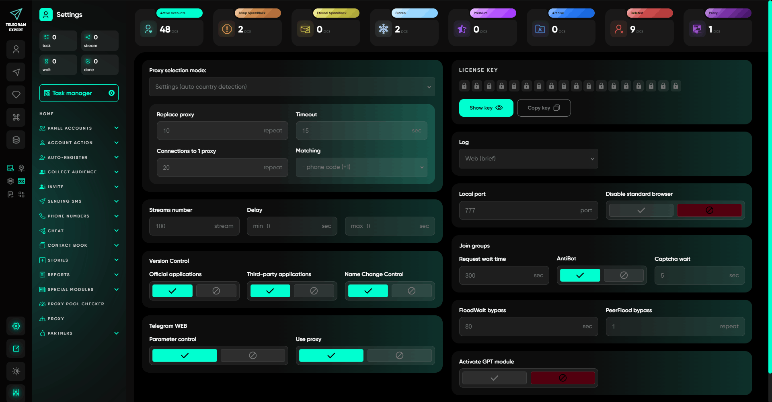Open Log Web (brief) dropdown
The image size is (772, 402).
529,159
